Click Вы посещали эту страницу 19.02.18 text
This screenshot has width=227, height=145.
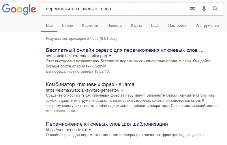(78, 71)
